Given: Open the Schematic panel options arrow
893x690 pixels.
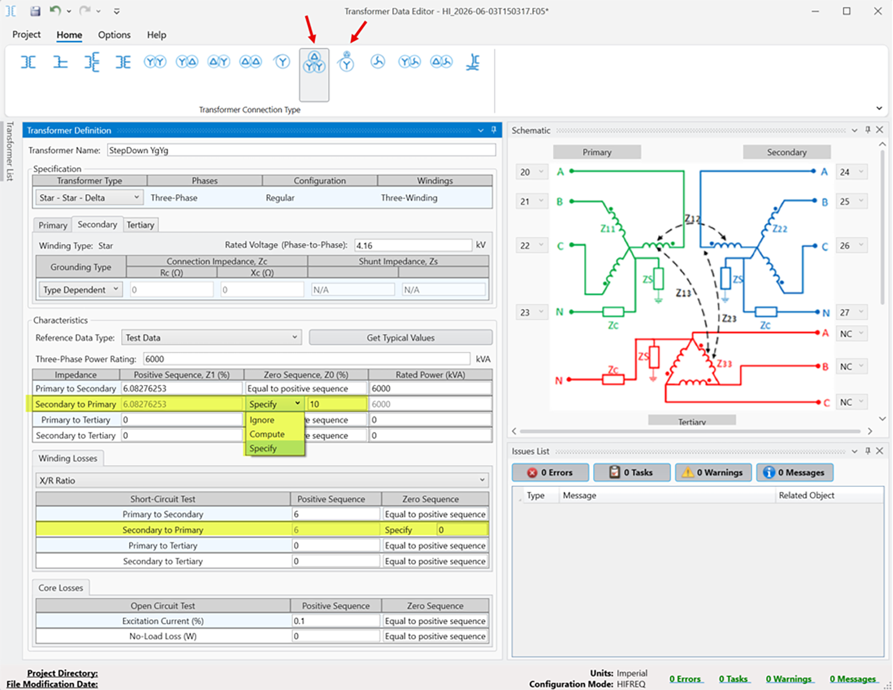Looking at the screenshot, I should (x=855, y=130).
